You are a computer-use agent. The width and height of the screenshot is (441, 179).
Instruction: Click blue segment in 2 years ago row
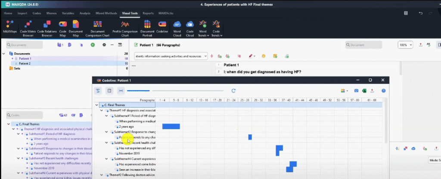pos(171,126)
